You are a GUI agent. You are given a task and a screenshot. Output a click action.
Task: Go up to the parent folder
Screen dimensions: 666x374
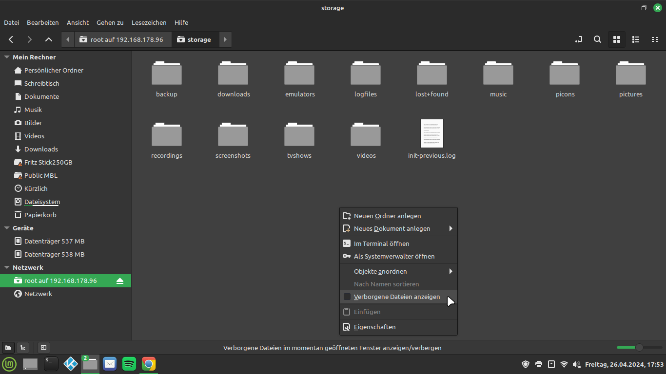pyautogui.click(x=48, y=39)
